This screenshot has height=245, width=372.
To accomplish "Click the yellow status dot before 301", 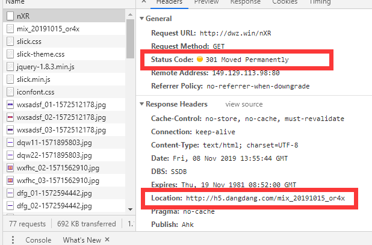I will [x=199, y=60].
